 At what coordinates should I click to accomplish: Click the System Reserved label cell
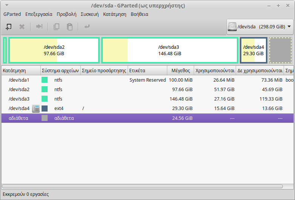coord(147,80)
